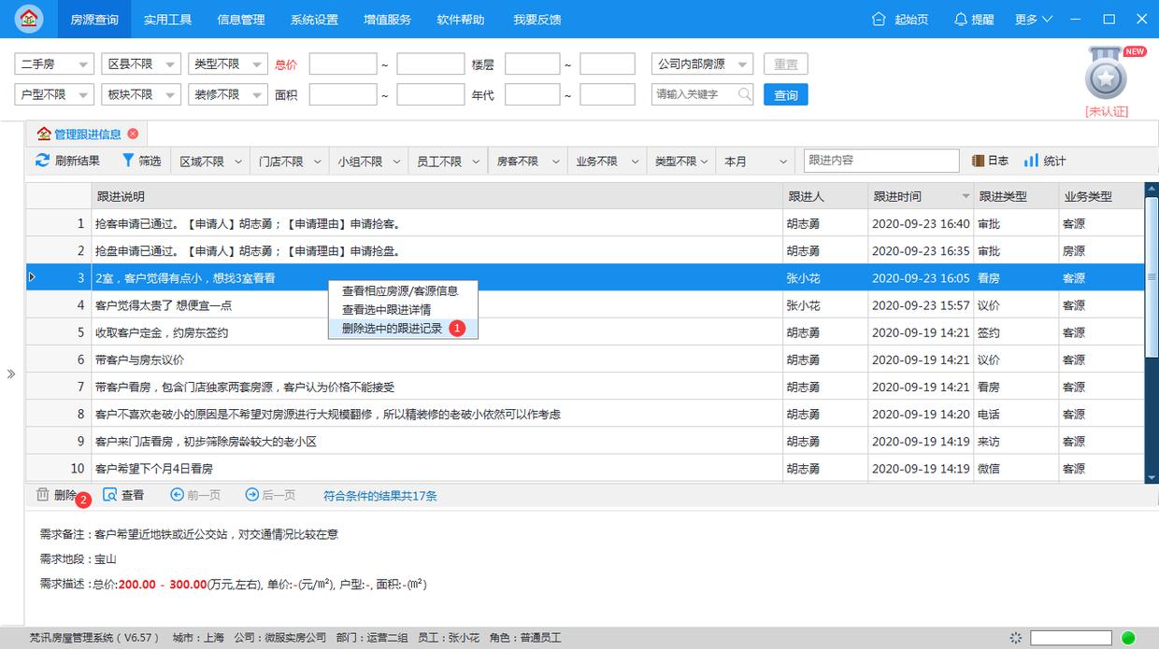This screenshot has height=649, width=1159.
Task: Click the 起始页 home icon
Action: (878, 19)
